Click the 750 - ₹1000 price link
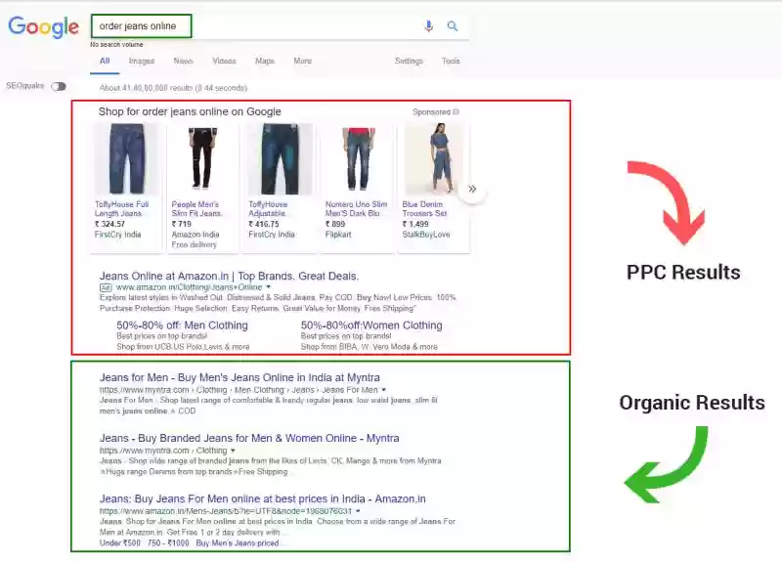The image size is (782, 562). 168,543
